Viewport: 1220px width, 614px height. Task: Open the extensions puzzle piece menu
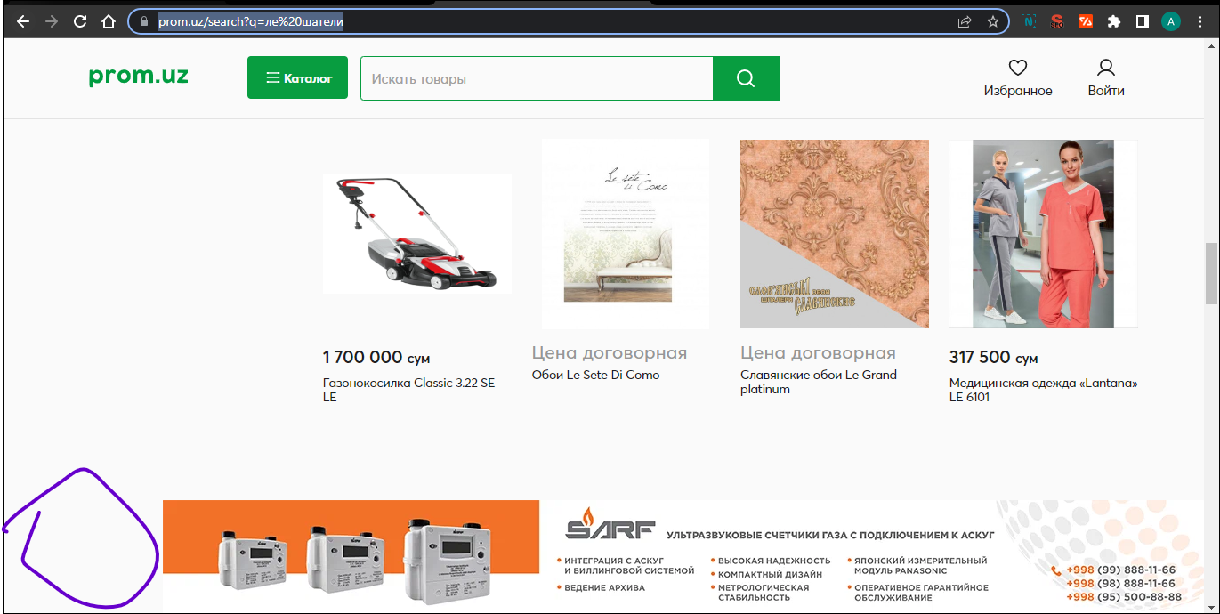click(1114, 21)
